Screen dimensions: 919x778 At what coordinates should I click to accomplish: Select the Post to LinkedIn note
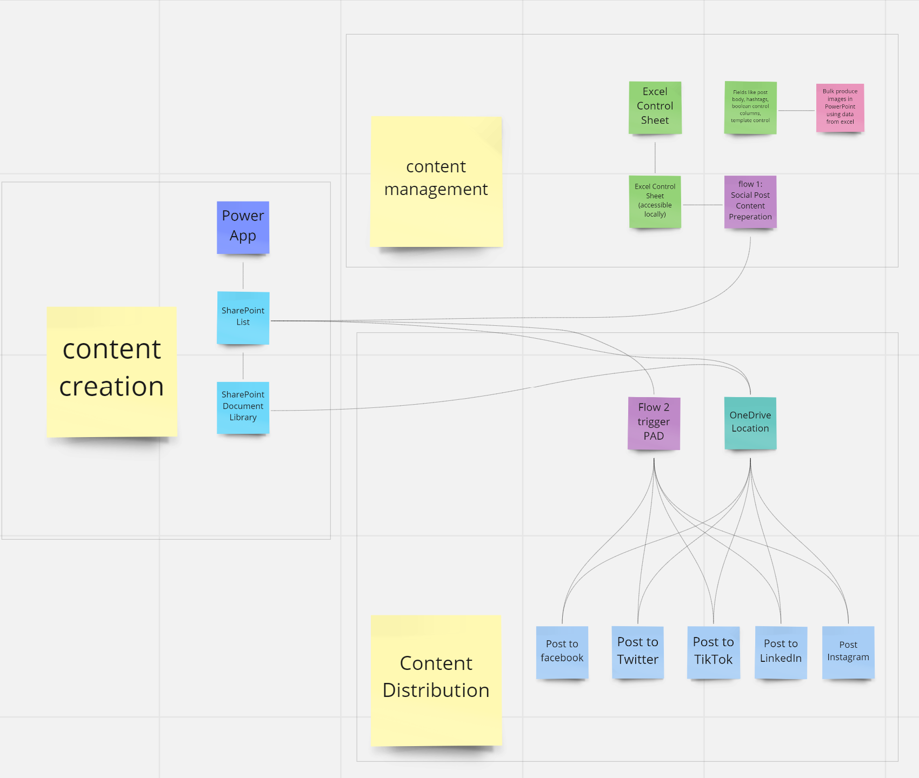click(781, 652)
